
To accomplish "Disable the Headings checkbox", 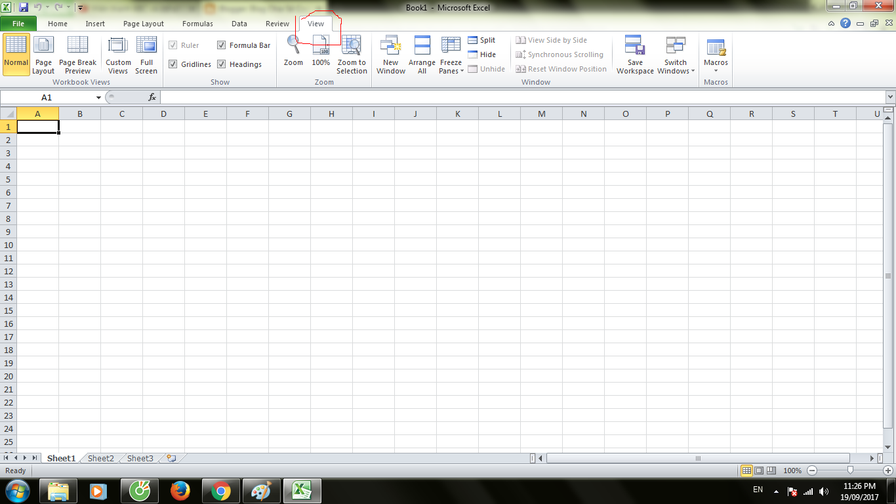I will click(222, 64).
